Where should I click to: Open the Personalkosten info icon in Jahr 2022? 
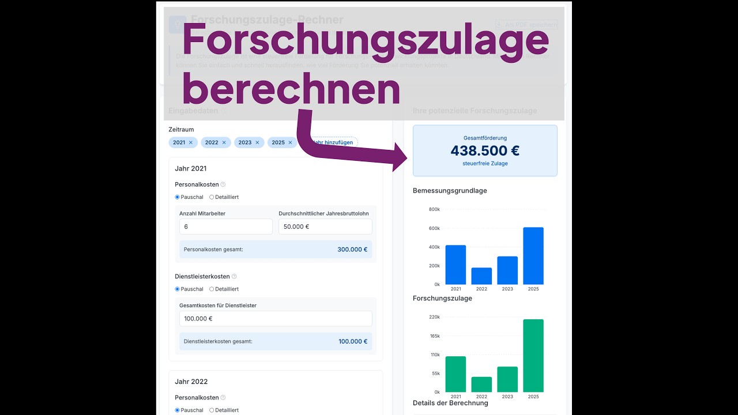223,398
